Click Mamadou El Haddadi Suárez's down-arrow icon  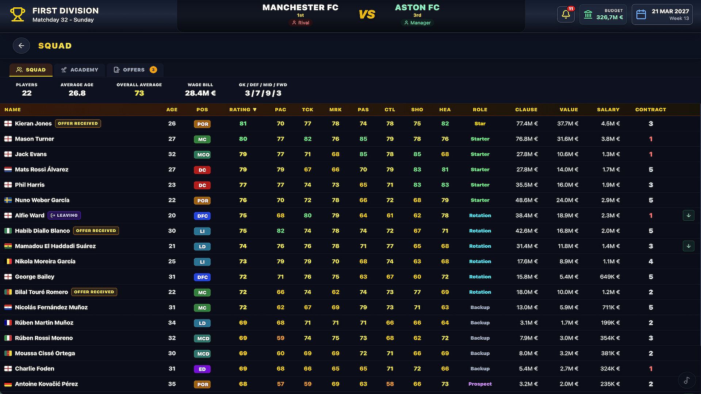pos(689,246)
